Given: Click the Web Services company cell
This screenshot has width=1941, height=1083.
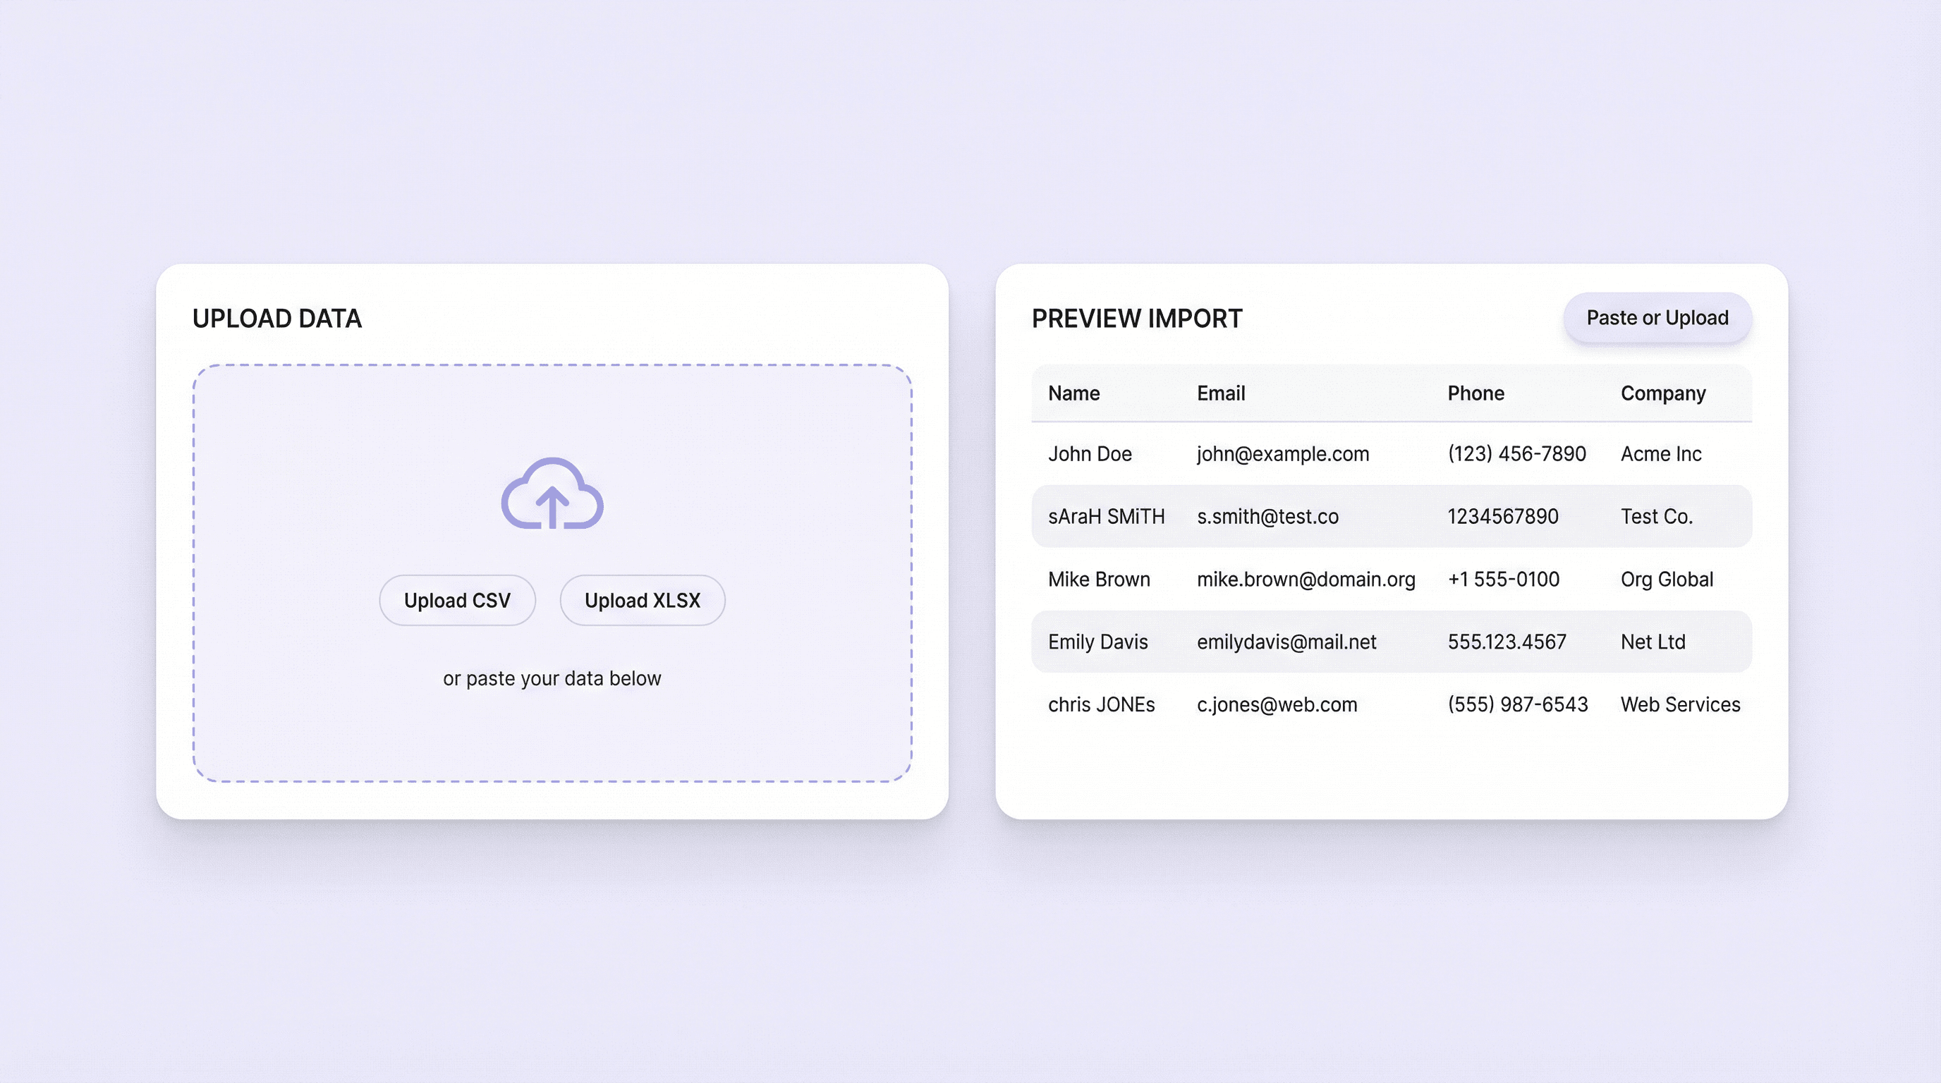Looking at the screenshot, I should pos(1680,705).
